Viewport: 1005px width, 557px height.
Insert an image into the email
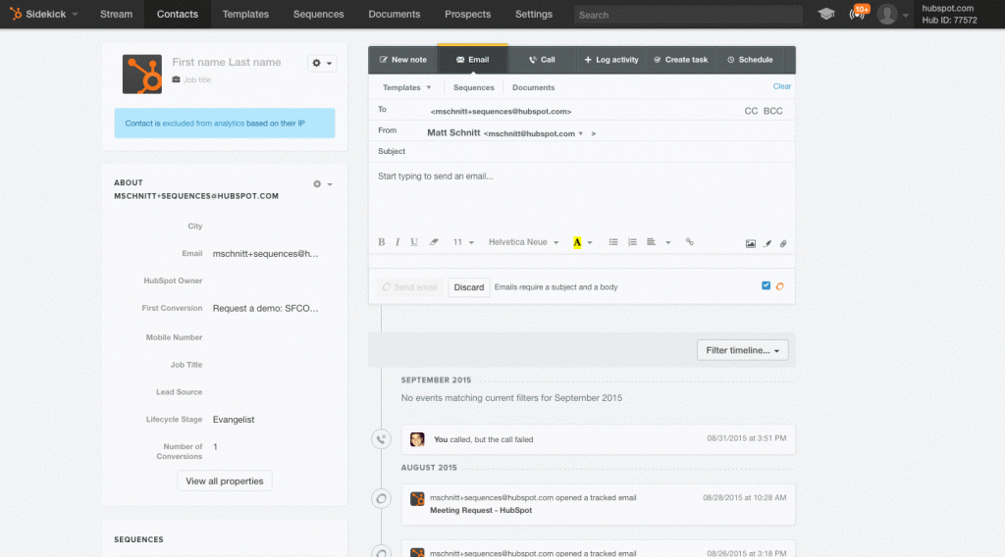tap(751, 243)
